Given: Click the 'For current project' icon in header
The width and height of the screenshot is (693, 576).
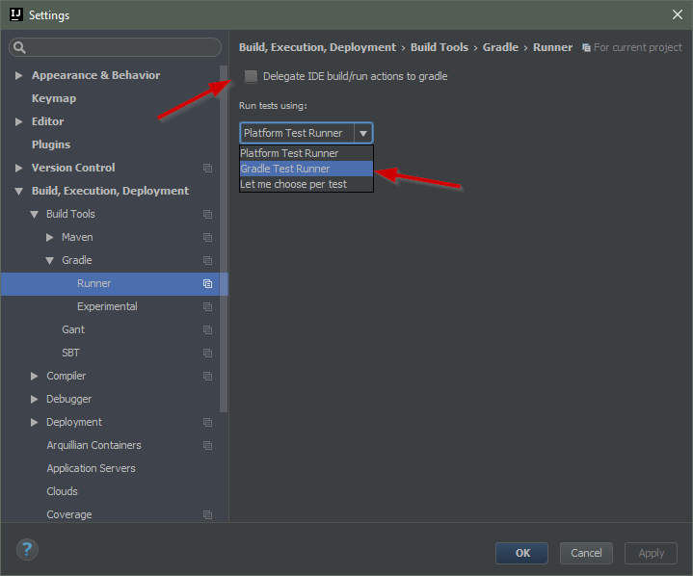Looking at the screenshot, I should (x=586, y=48).
